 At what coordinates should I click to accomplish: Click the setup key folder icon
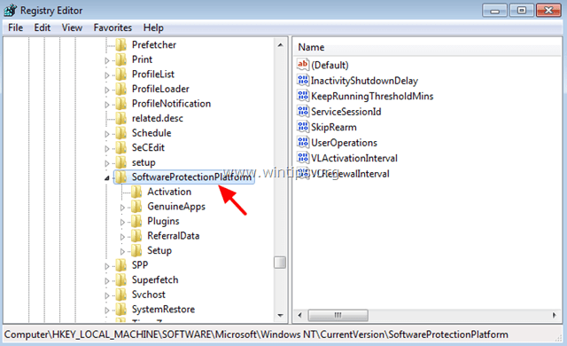pyautogui.click(x=121, y=162)
